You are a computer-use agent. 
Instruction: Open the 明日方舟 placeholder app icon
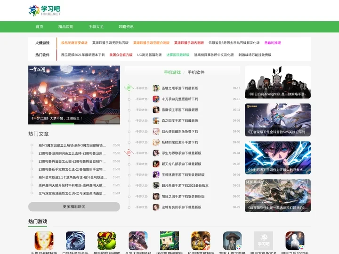point(264,241)
